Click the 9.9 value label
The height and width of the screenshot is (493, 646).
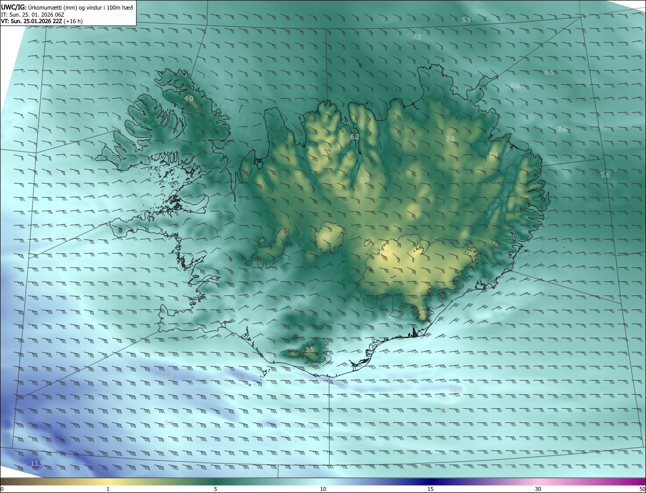pyautogui.click(x=169, y=422)
